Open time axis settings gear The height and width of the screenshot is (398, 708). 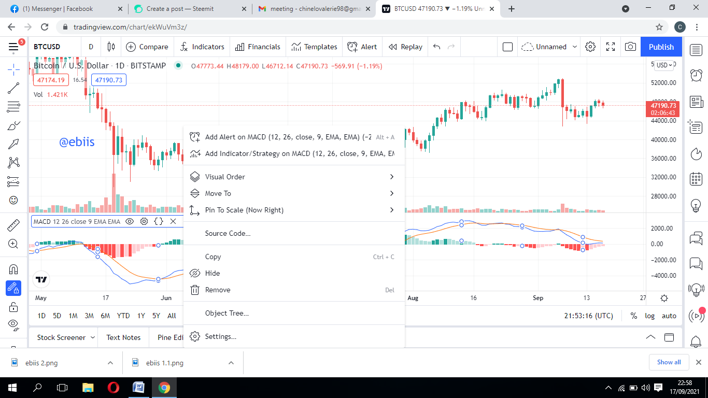pos(664,298)
